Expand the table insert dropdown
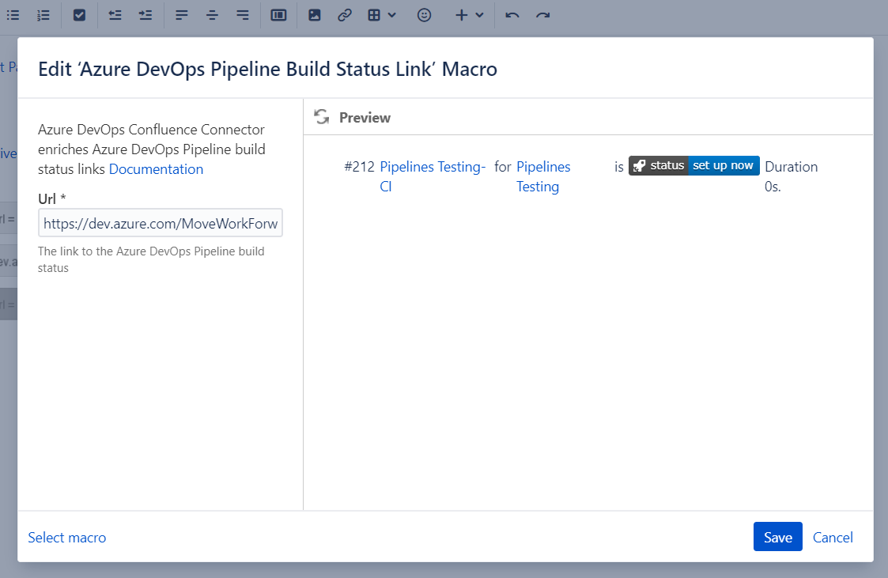888x578 pixels. pyautogui.click(x=382, y=15)
